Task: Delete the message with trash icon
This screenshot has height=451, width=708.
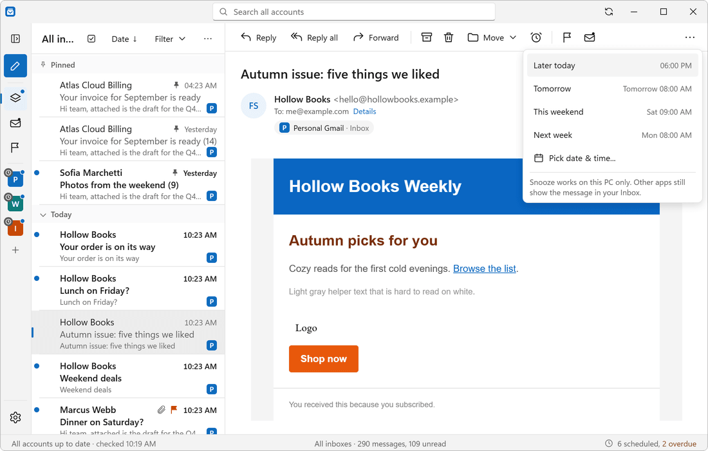Action: (449, 37)
